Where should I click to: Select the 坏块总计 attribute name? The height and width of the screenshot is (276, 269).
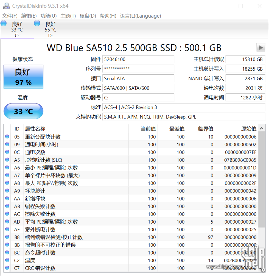35,191
